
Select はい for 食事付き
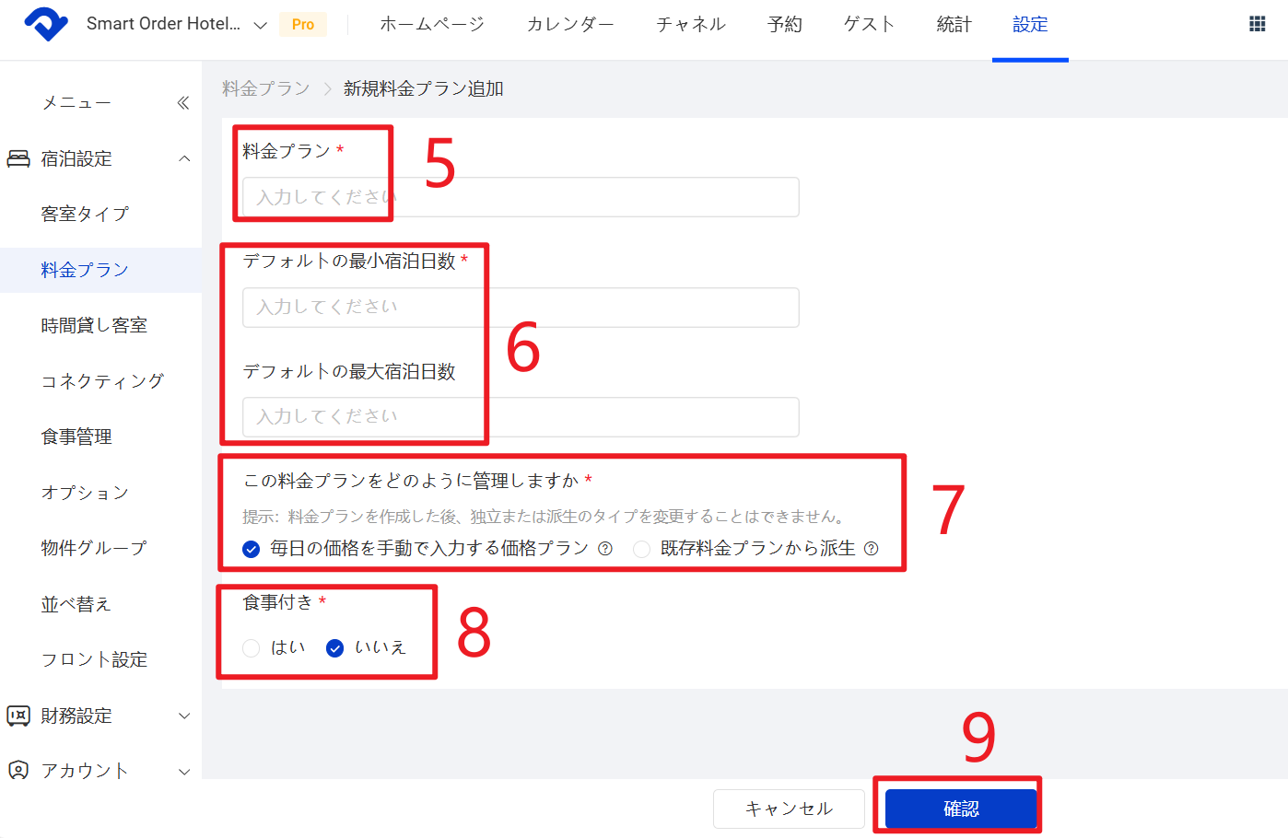pos(252,648)
